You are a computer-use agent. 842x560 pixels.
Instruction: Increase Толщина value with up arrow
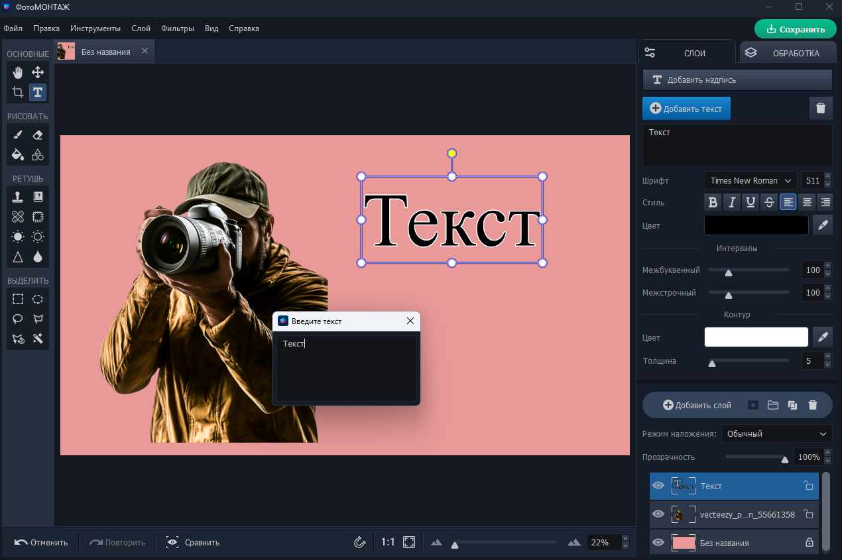click(x=827, y=357)
